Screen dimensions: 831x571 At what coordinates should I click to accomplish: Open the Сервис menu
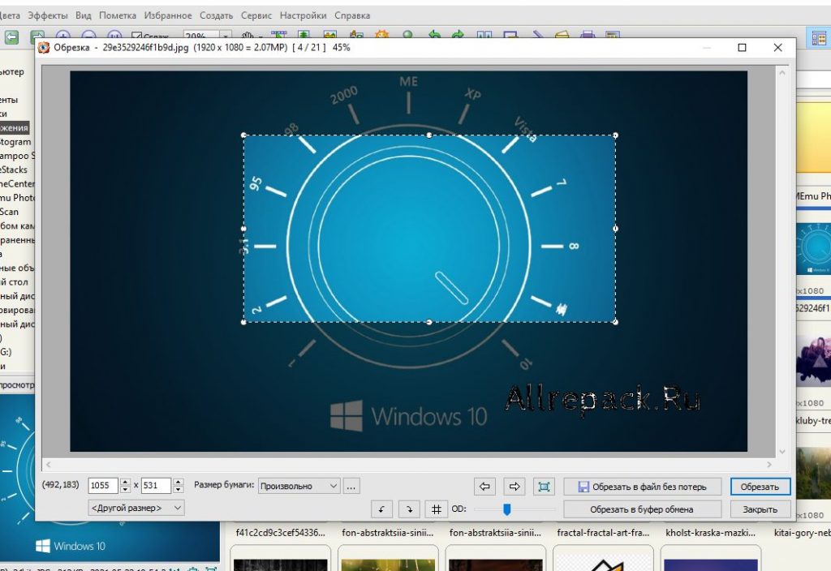[256, 15]
